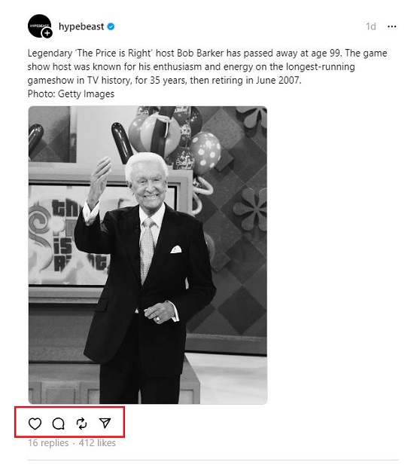Like the post with the heart icon

(35, 424)
